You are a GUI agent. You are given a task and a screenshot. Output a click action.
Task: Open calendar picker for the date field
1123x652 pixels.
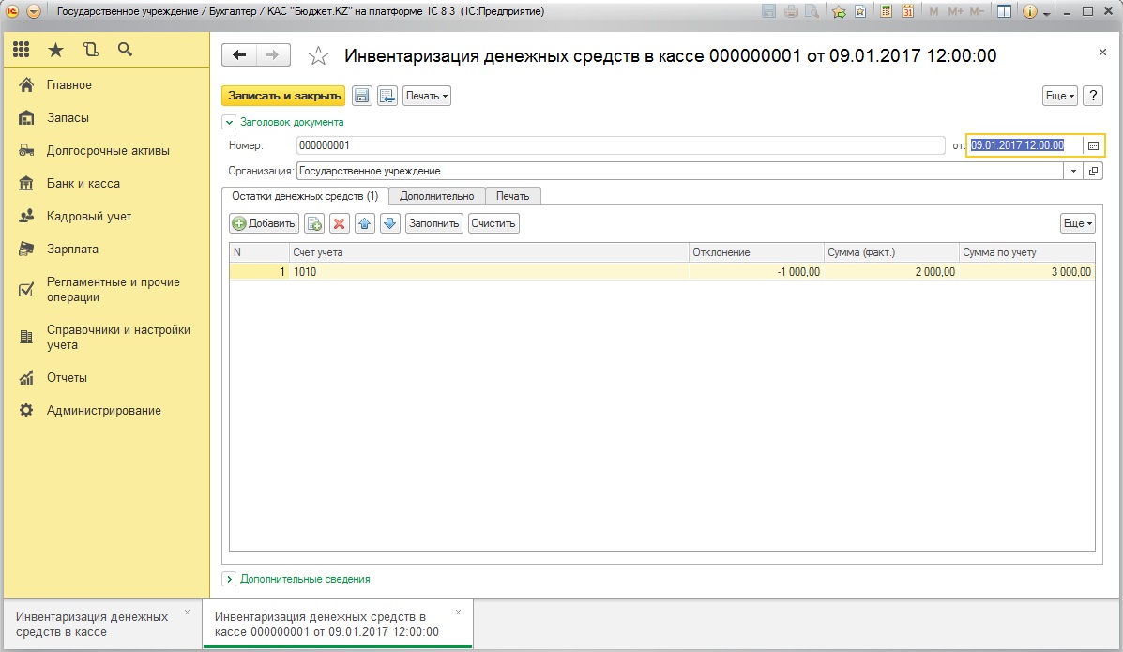point(1093,145)
